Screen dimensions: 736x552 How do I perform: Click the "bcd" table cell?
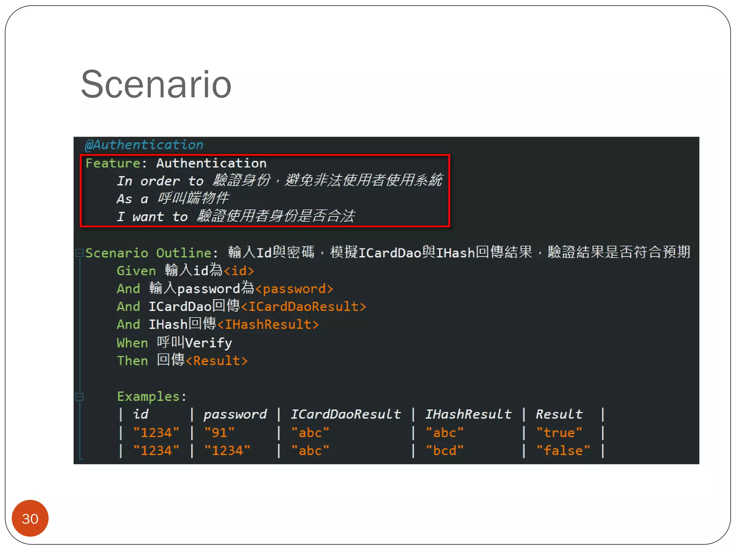(x=445, y=450)
